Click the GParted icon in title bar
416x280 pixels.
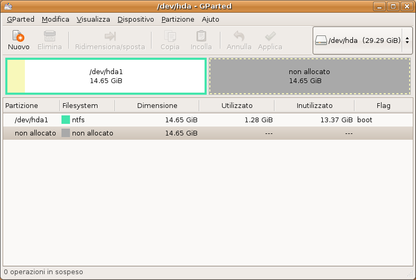[x=8, y=6]
